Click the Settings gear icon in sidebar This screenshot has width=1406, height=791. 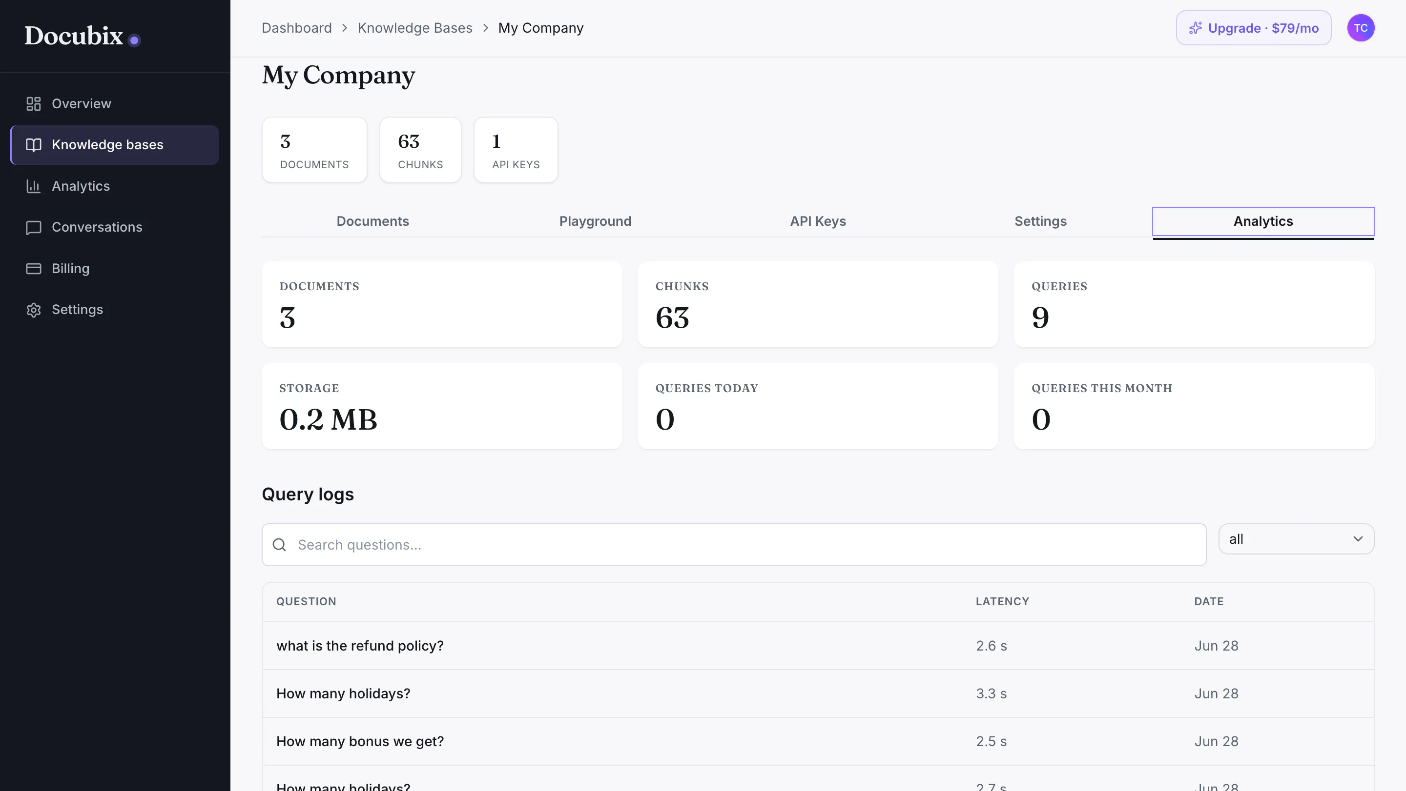(x=34, y=310)
